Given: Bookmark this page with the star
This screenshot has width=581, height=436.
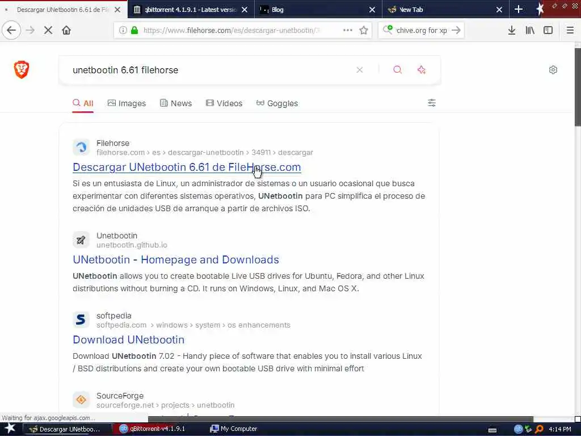Looking at the screenshot, I should [x=364, y=31].
